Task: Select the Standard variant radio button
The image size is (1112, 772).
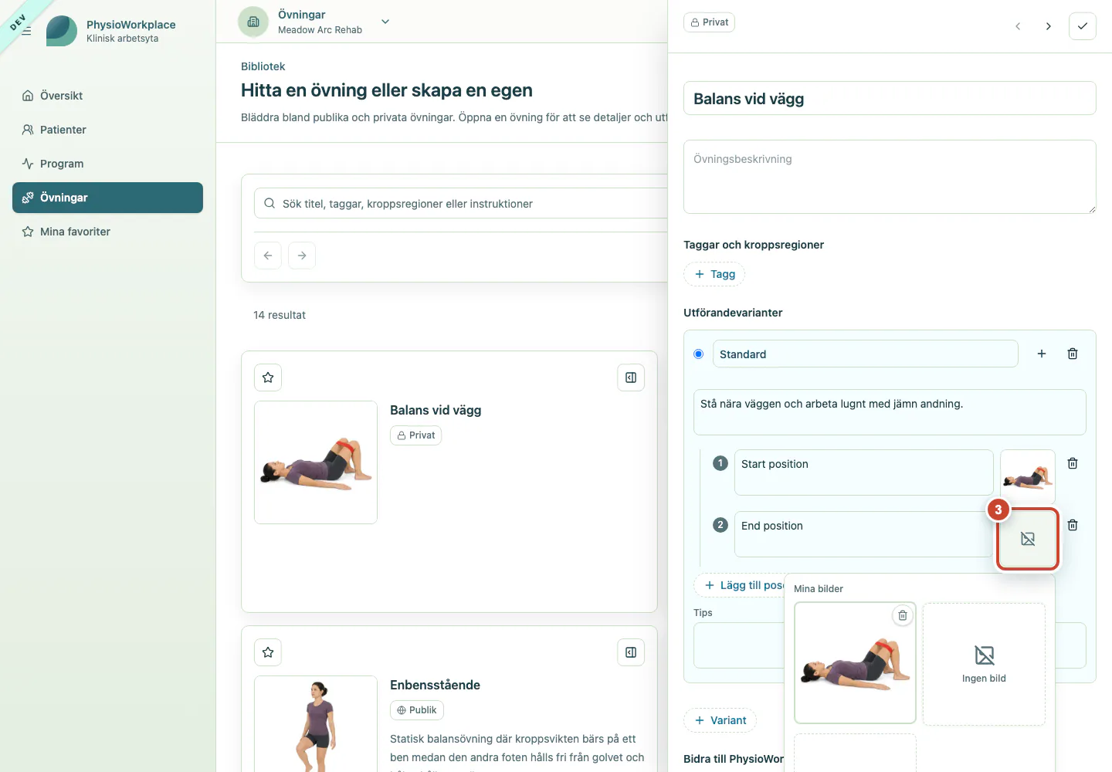Action: click(699, 354)
